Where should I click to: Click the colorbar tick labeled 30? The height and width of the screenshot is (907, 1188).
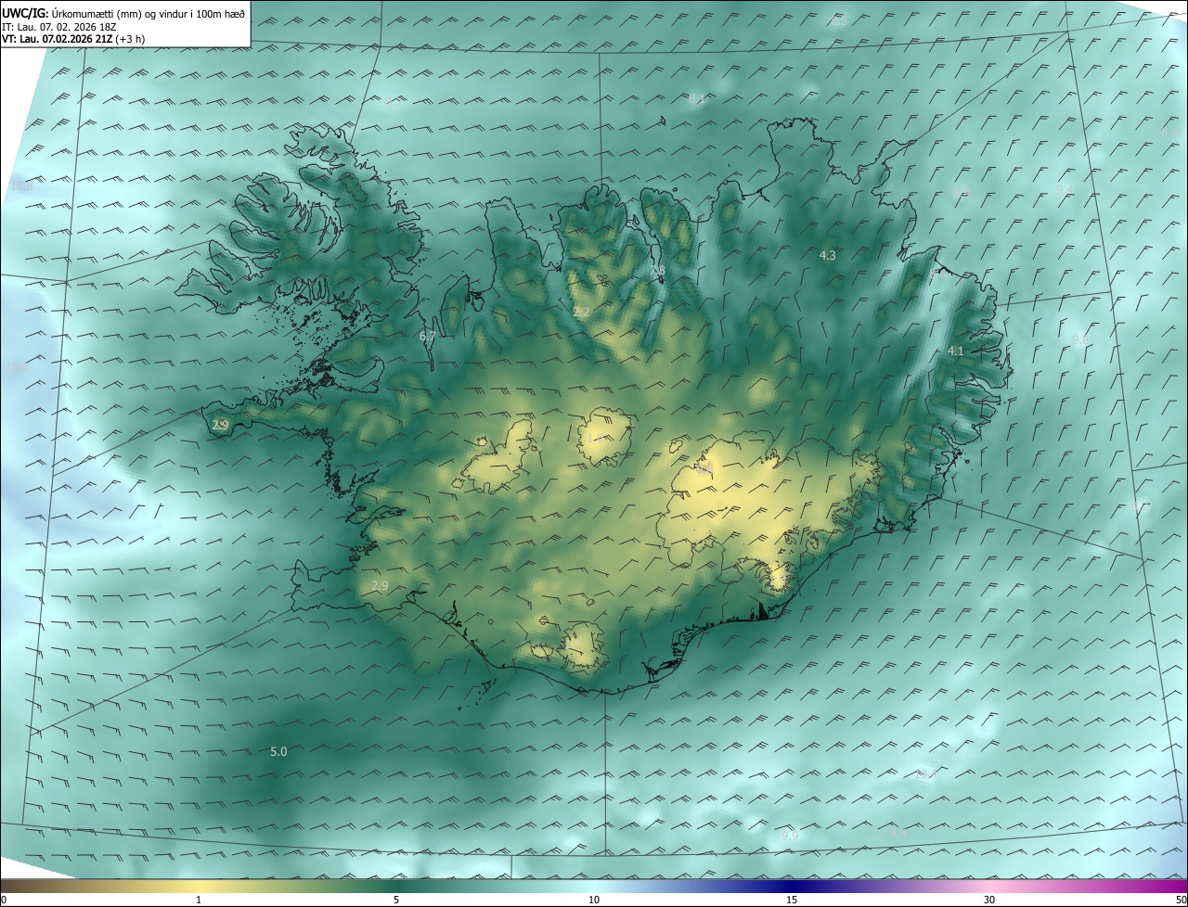tap(989, 900)
